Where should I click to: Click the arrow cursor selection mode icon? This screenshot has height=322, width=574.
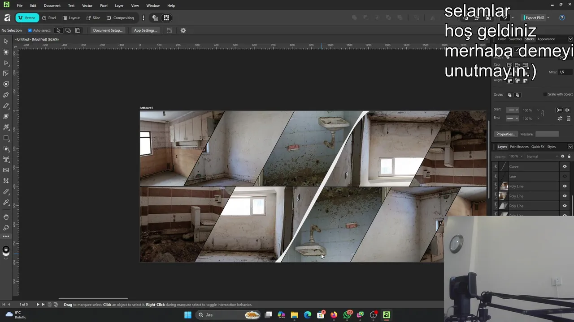pyautogui.click(x=58, y=30)
